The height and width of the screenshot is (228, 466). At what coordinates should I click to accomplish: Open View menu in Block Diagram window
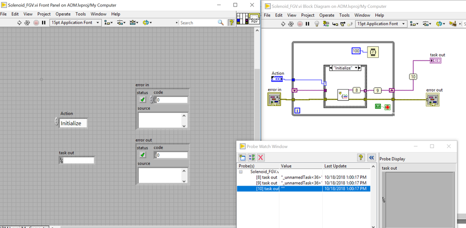tap(291, 15)
